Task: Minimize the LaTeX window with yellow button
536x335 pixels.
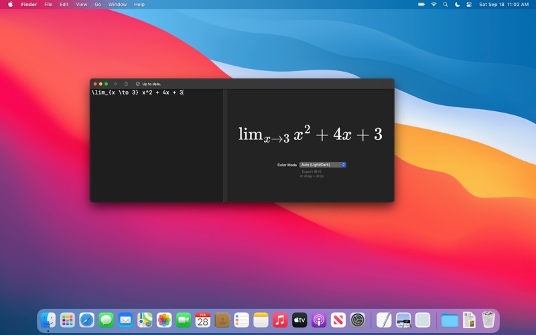Action: 100,84
